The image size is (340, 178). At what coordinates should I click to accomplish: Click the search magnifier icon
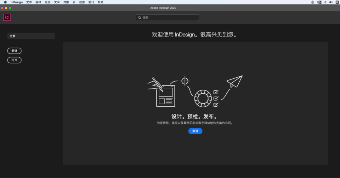(140, 18)
